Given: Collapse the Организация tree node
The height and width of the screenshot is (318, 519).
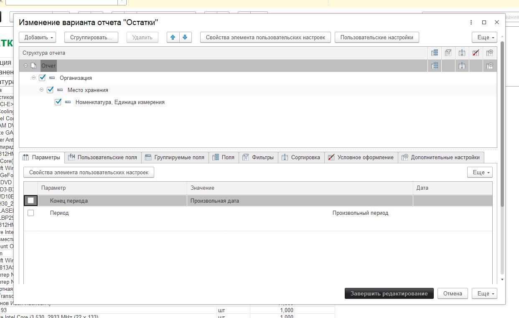Looking at the screenshot, I should (x=34, y=78).
